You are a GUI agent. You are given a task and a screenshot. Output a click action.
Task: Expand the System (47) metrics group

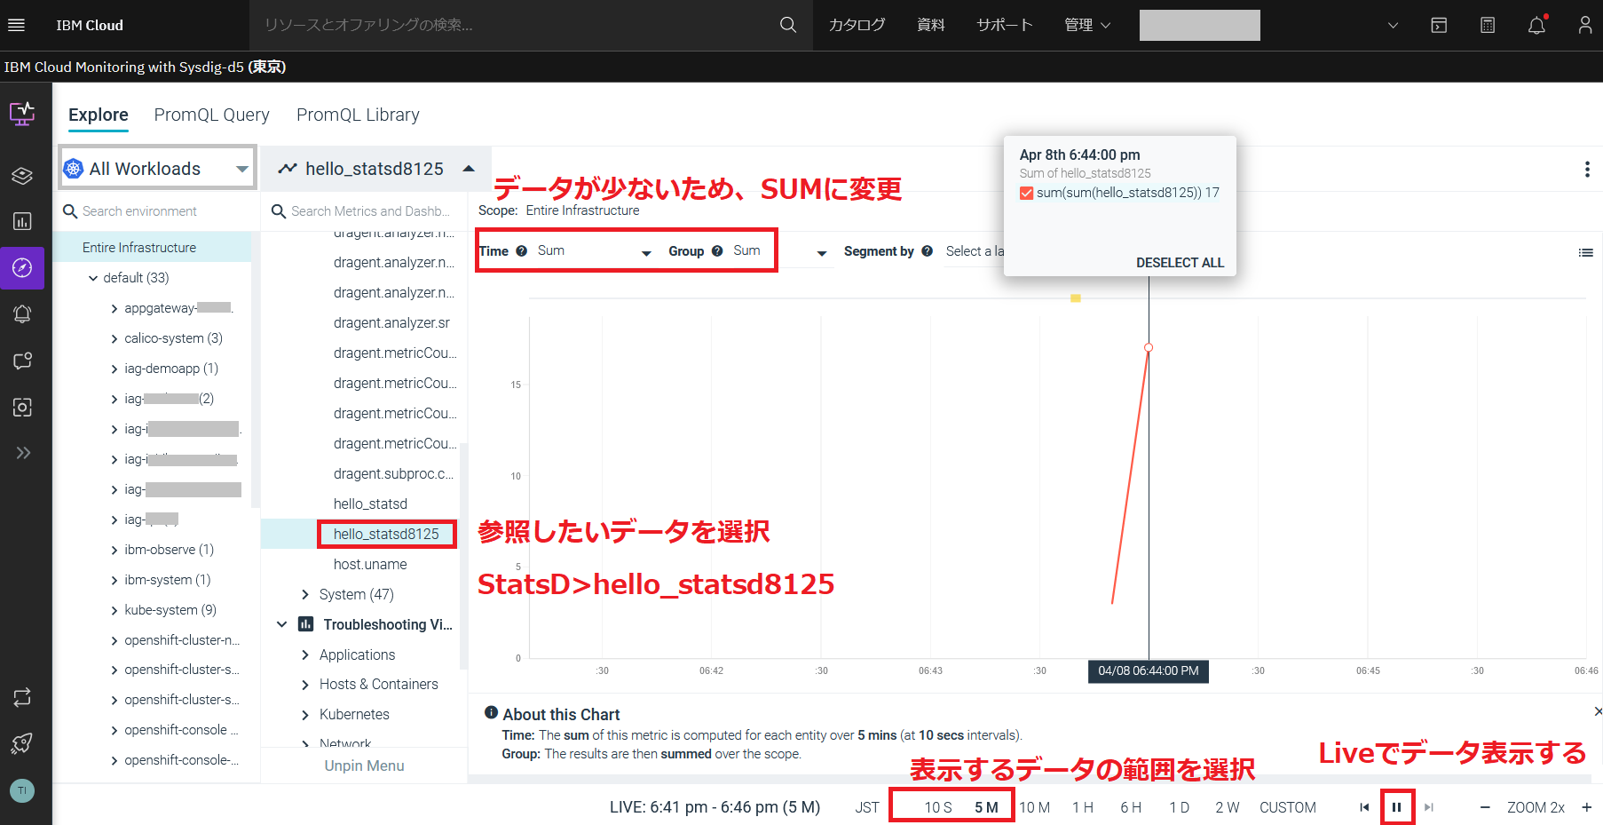[x=305, y=594]
